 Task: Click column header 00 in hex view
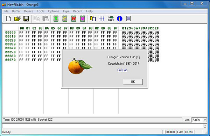[22, 28]
